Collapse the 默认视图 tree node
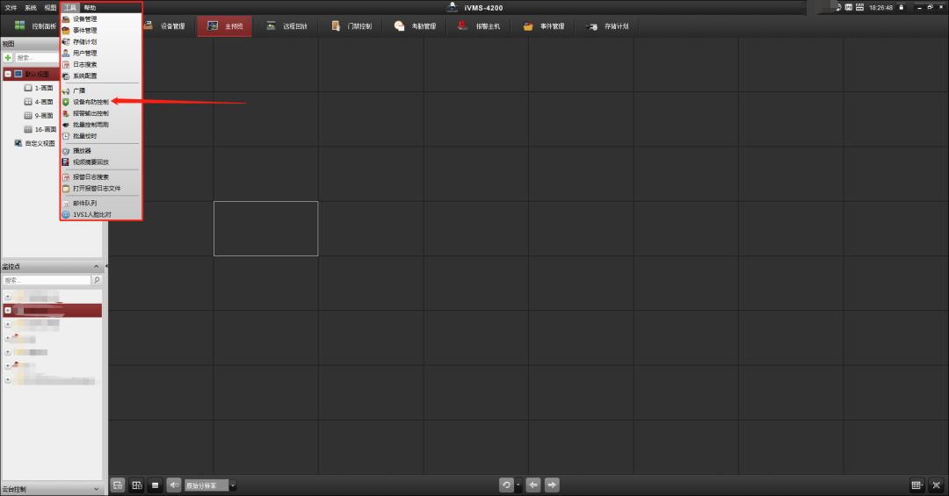The image size is (949, 496). coord(8,75)
